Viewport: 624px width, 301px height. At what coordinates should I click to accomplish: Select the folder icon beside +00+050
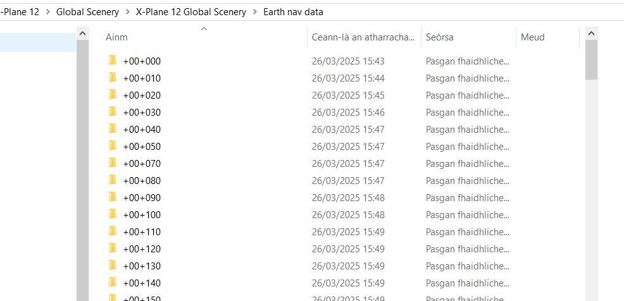click(x=113, y=146)
